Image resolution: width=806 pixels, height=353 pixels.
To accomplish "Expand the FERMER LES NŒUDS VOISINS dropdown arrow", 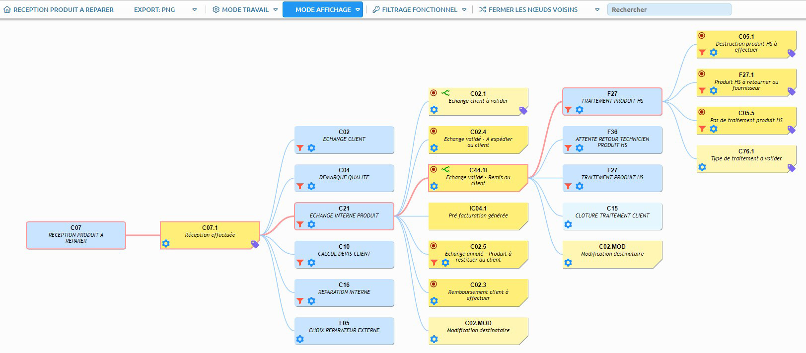I will tap(597, 9).
